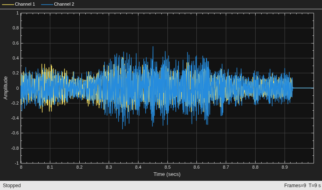
Task: Click the 8.3 tick on time axis
Action: 109,167
